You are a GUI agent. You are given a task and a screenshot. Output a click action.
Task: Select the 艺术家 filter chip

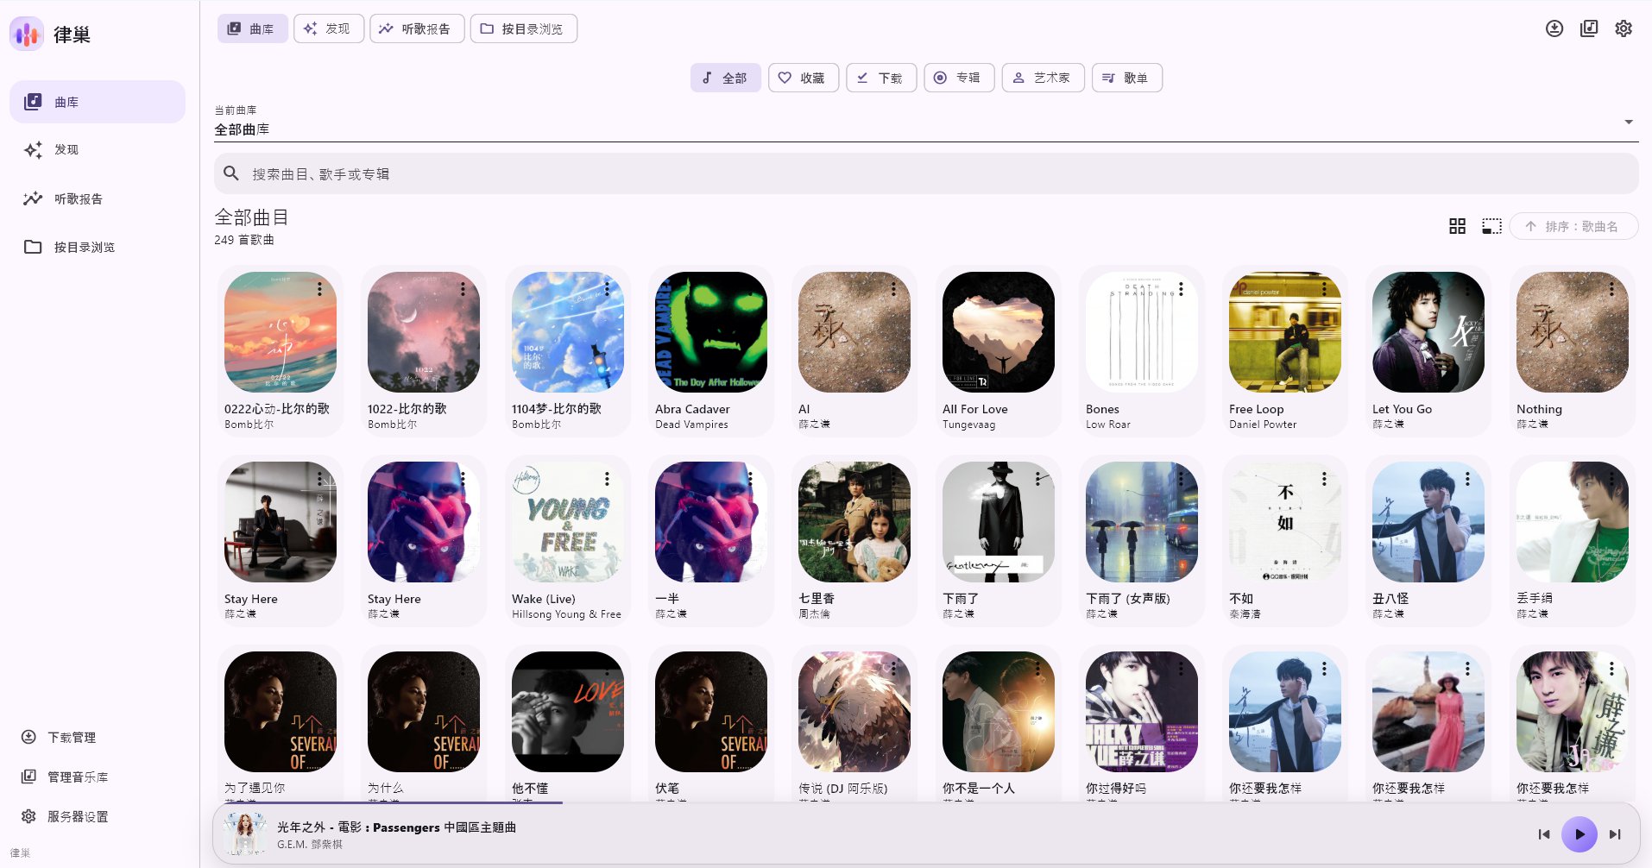(x=1043, y=78)
